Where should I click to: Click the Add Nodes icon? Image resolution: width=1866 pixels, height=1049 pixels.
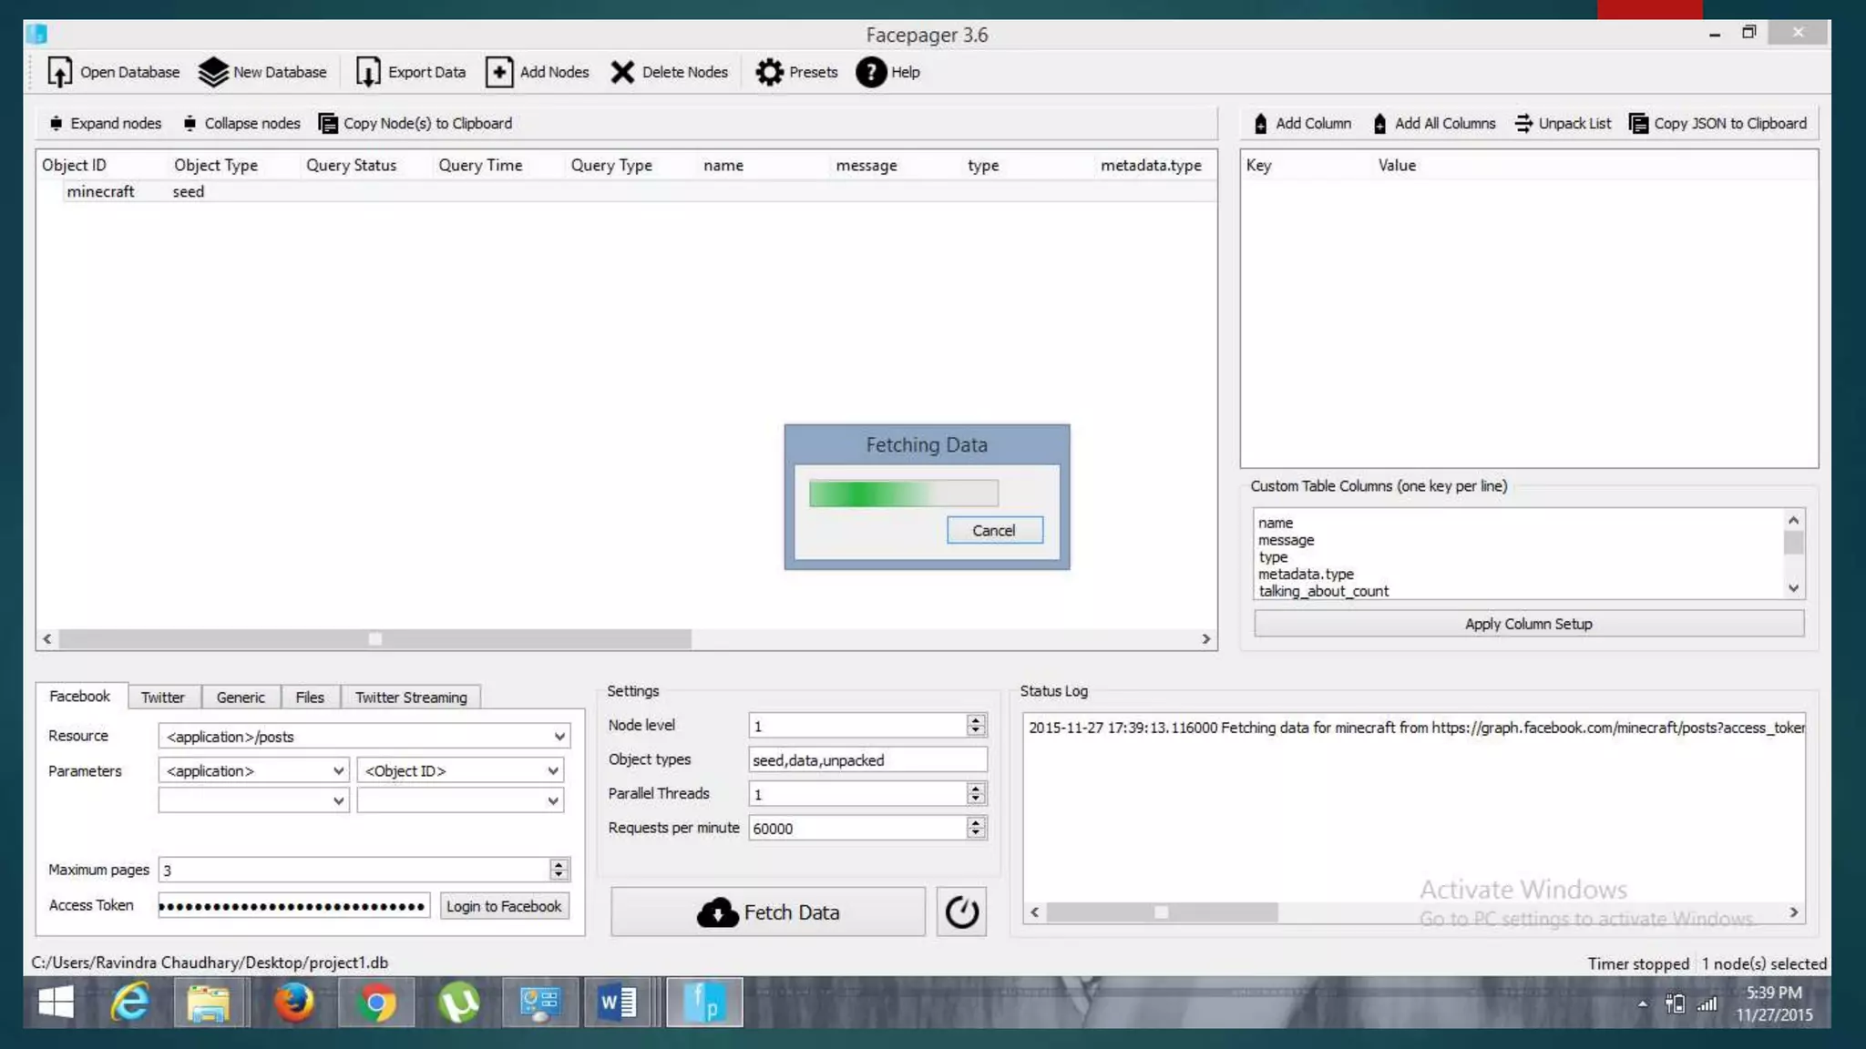499,72
